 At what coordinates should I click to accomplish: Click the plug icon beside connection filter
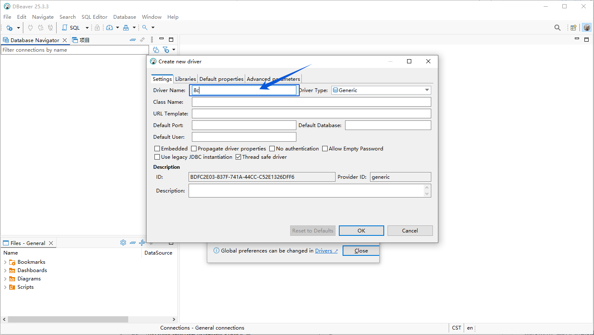pyautogui.click(x=156, y=50)
